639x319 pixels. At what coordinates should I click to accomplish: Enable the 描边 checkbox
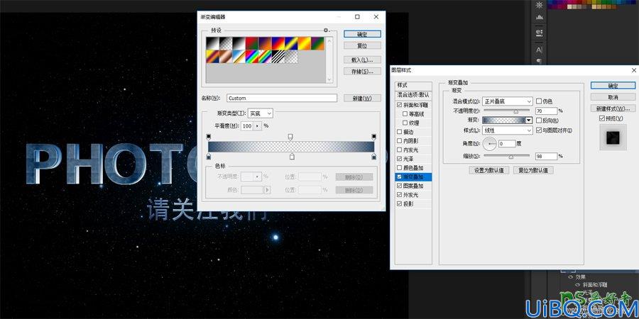(399, 131)
